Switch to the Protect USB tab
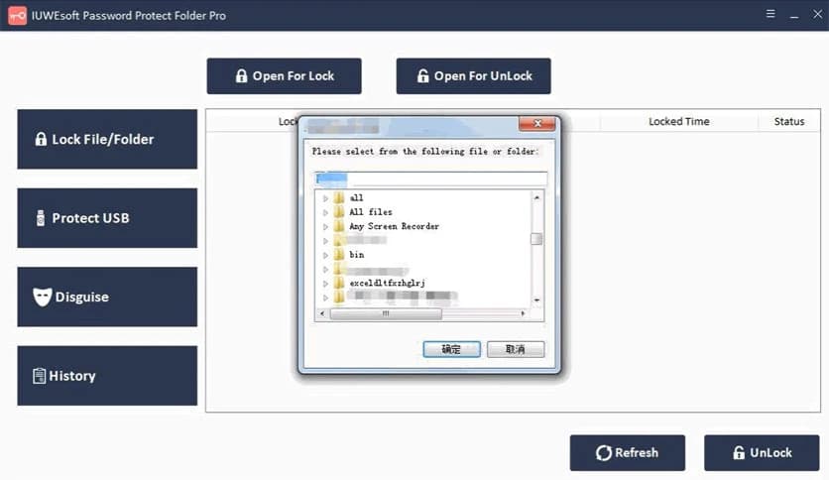829x480 pixels. click(x=107, y=218)
